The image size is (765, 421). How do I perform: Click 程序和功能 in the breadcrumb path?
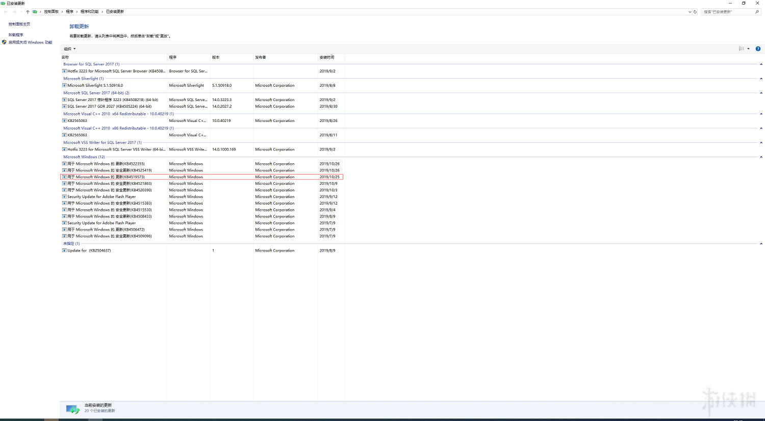(x=89, y=12)
